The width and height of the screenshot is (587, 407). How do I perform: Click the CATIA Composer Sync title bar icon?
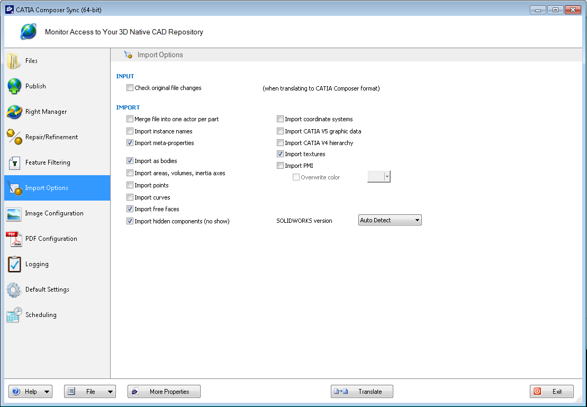click(10, 10)
